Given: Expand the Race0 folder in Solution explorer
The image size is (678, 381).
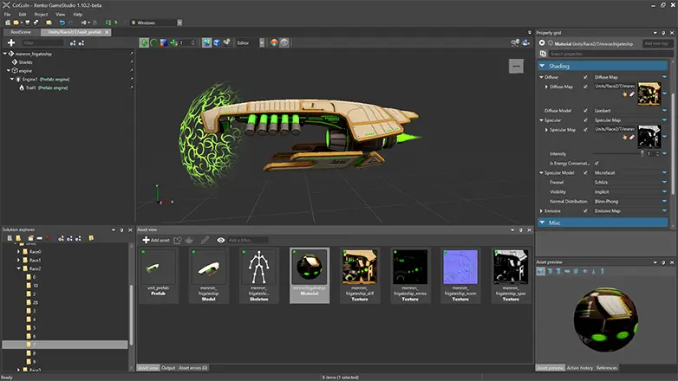Looking at the screenshot, I should pos(18,251).
